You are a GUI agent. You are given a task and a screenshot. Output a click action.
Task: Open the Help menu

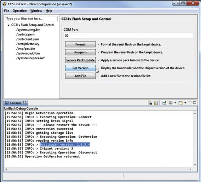click(49, 11)
